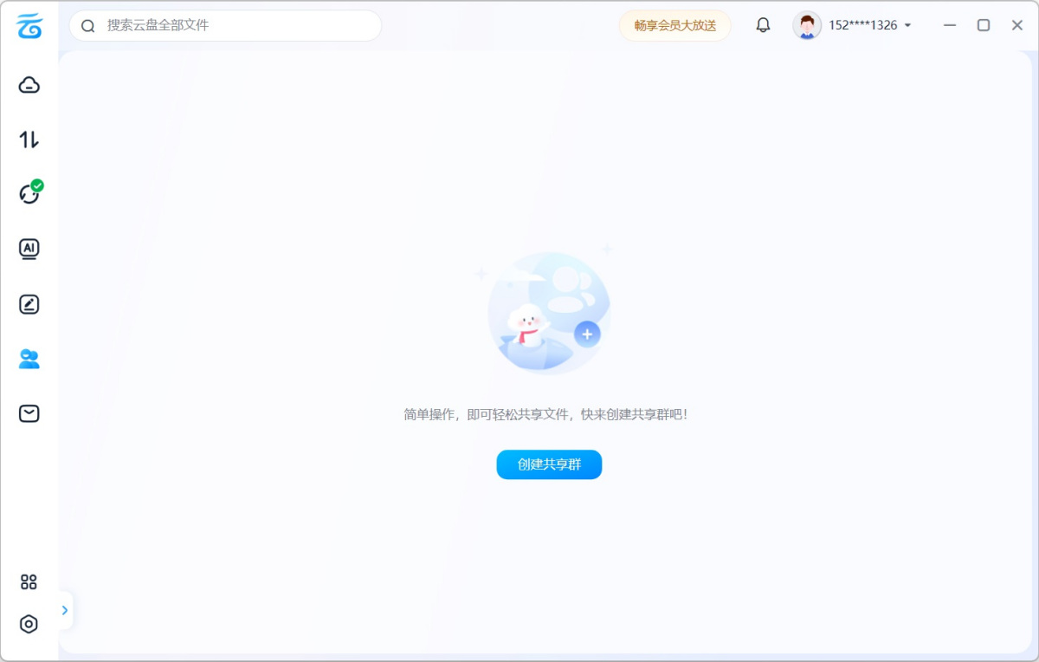
Task: Open the transfer list panel
Action: pos(29,138)
